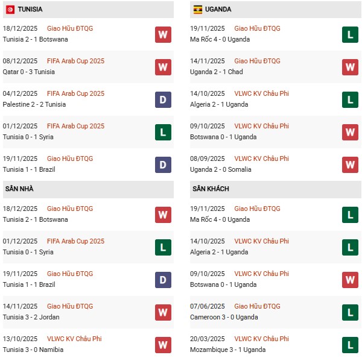
Task: Click the L badge for Cameroon 3 - 0 Uganda
Action: (x=351, y=312)
